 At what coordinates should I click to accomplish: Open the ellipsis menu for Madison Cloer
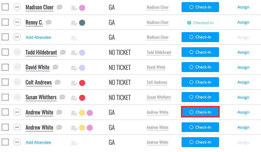pos(17,7)
